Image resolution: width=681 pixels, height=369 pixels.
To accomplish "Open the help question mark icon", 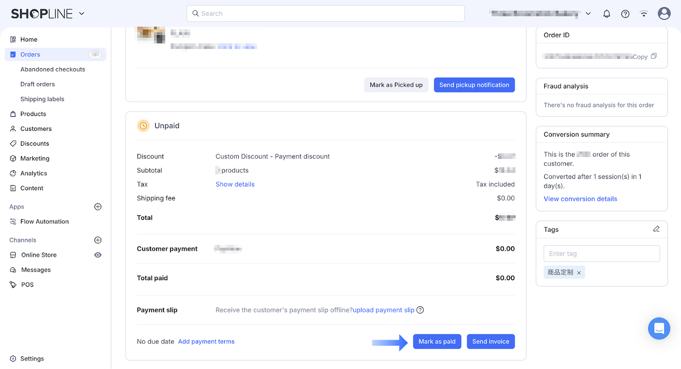I will pyautogui.click(x=625, y=14).
